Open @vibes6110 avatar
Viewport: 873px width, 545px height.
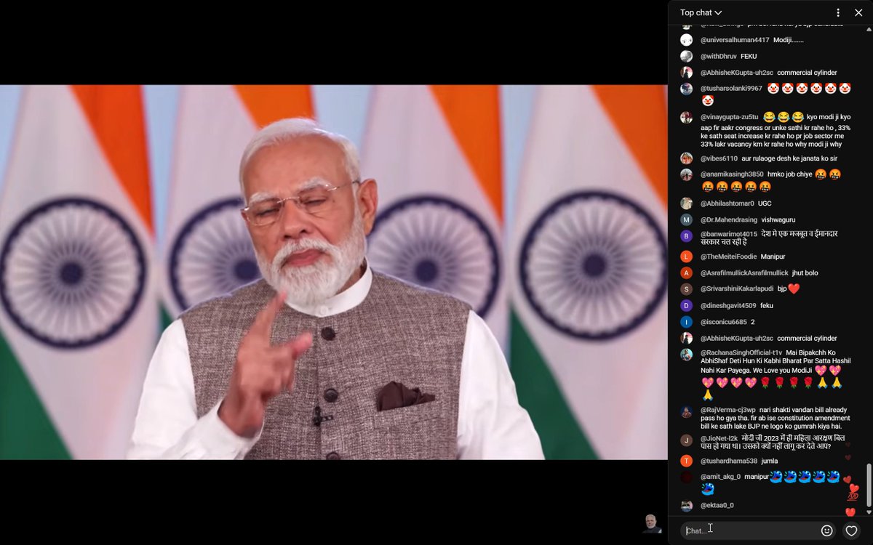(686, 158)
